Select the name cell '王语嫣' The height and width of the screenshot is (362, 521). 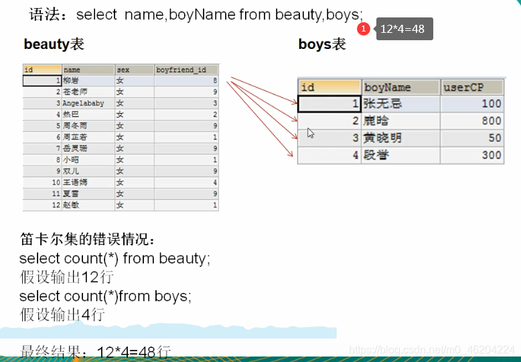88,182
